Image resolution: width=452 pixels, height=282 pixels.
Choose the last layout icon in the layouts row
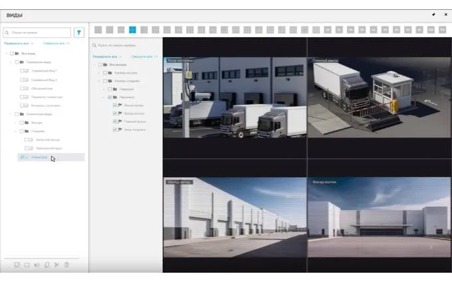pyautogui.click(x=442, y=30)
